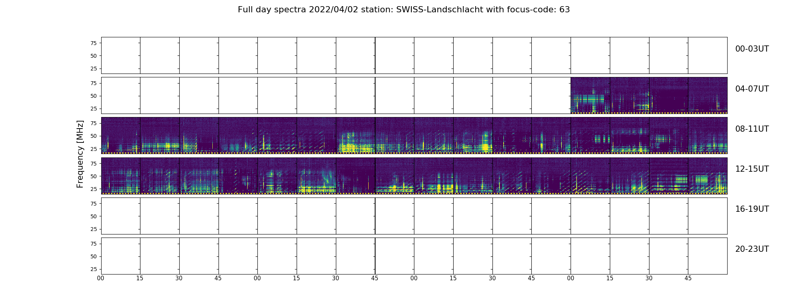Click the '20-23UT' row label
Screen dimensions: 808x308
pyautogui.click(x=752, y=249)
